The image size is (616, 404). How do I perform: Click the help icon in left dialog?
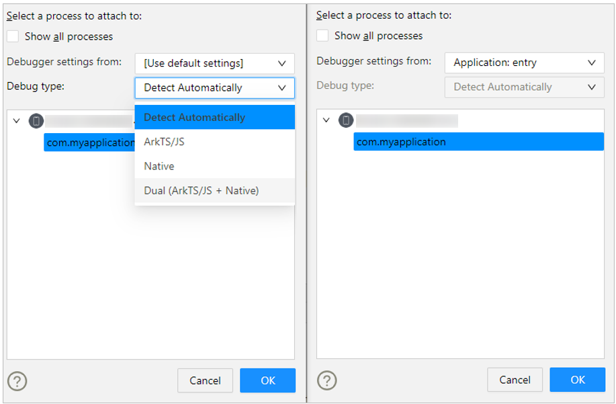coord(17,381)
